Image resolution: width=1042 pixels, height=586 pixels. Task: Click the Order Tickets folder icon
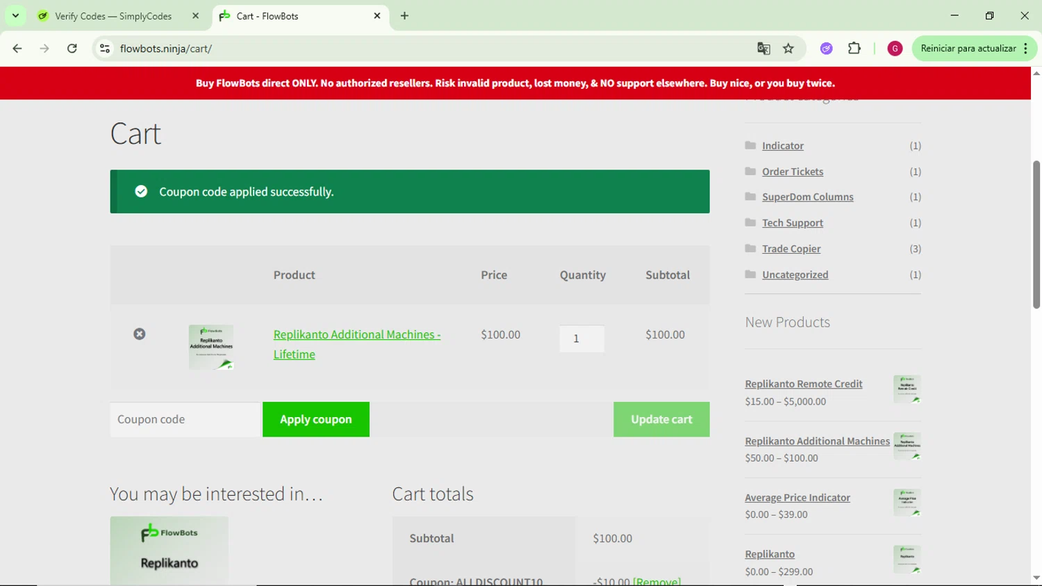tap(750, 171)
